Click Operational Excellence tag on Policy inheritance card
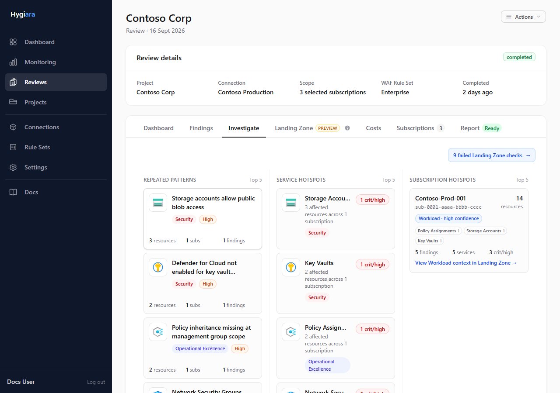The height and width of the screenshot is (393, 560). [200, 348]
